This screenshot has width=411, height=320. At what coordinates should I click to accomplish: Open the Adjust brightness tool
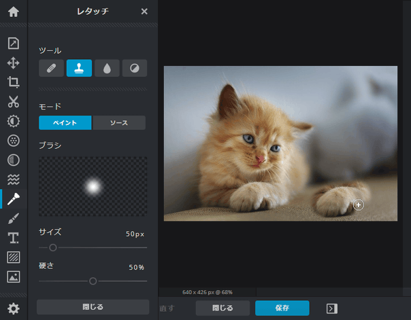click(x=14, y=121)
